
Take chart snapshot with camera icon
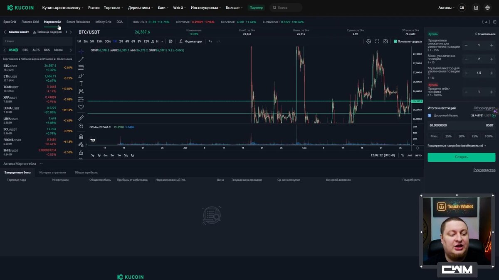coord(385,41)
